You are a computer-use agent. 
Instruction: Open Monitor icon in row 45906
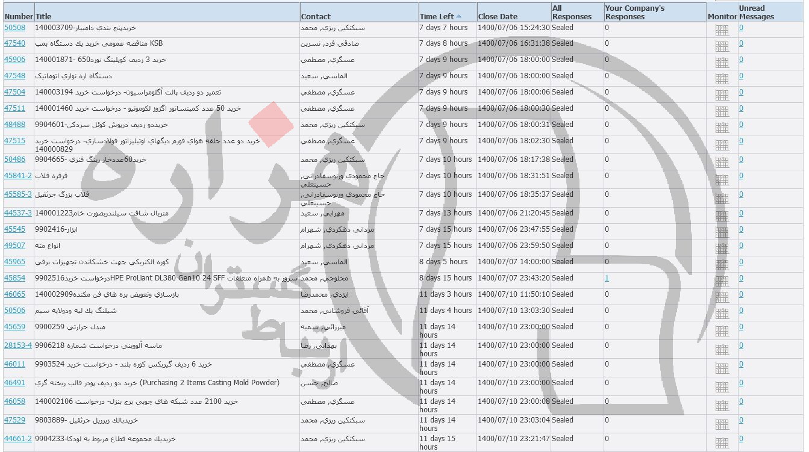pos(722,62)
